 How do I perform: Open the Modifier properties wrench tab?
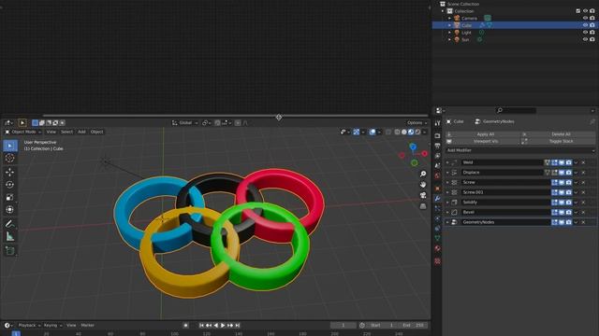[x=437, y=199]
